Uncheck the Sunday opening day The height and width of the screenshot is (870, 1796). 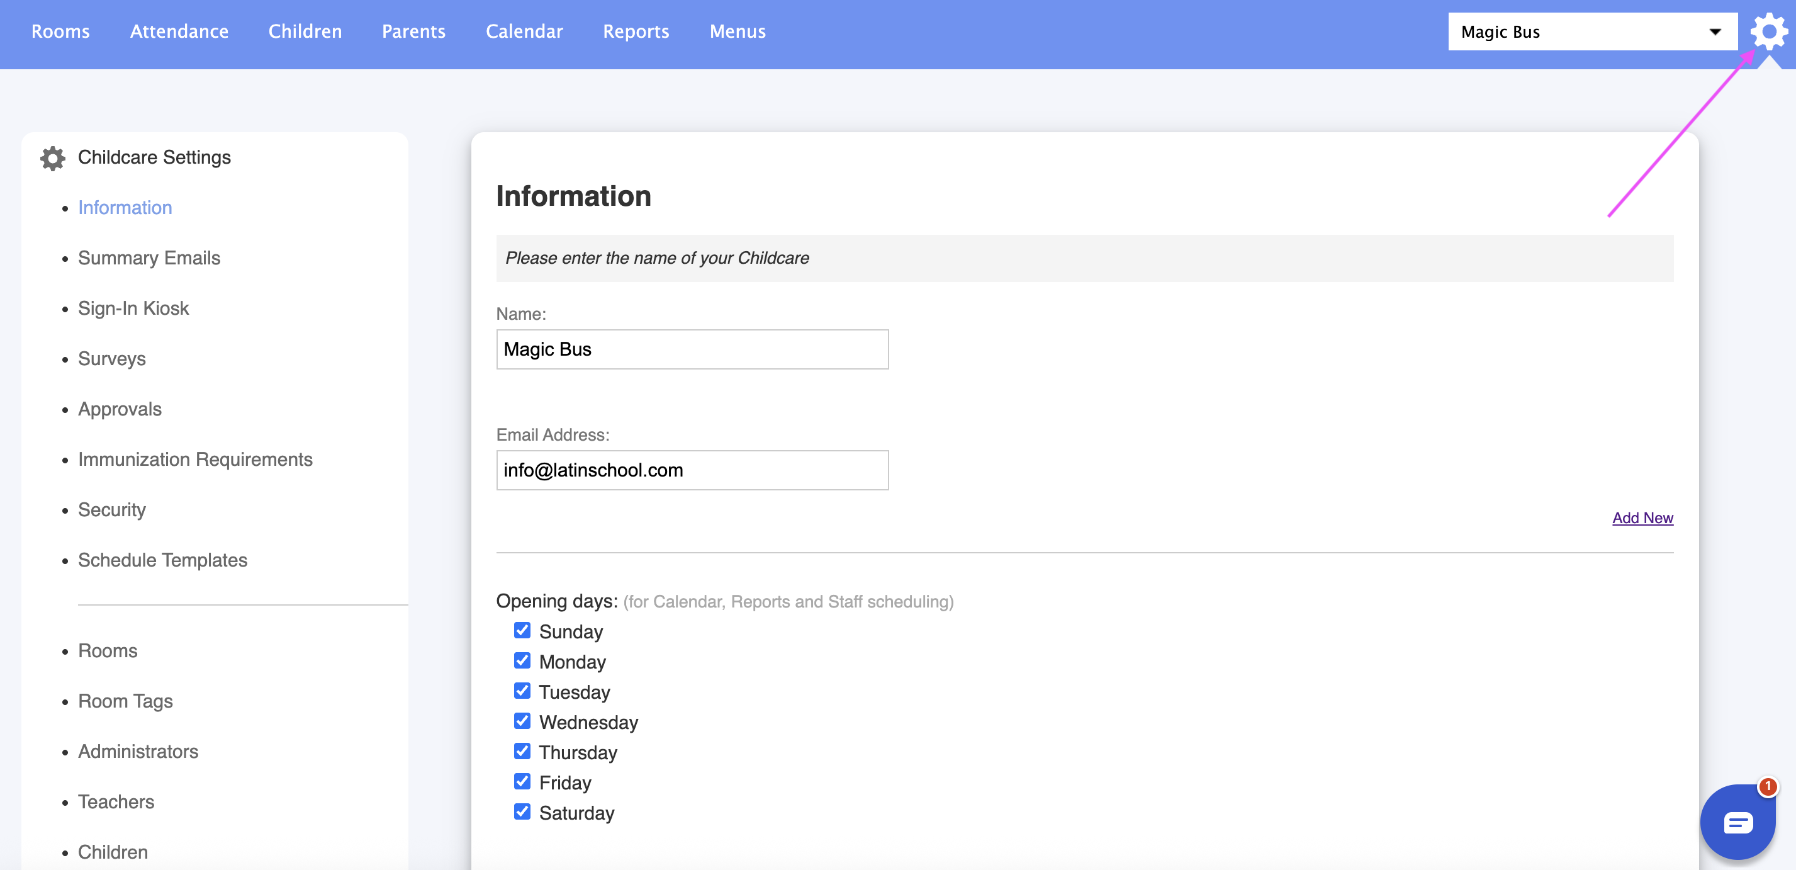522,631
